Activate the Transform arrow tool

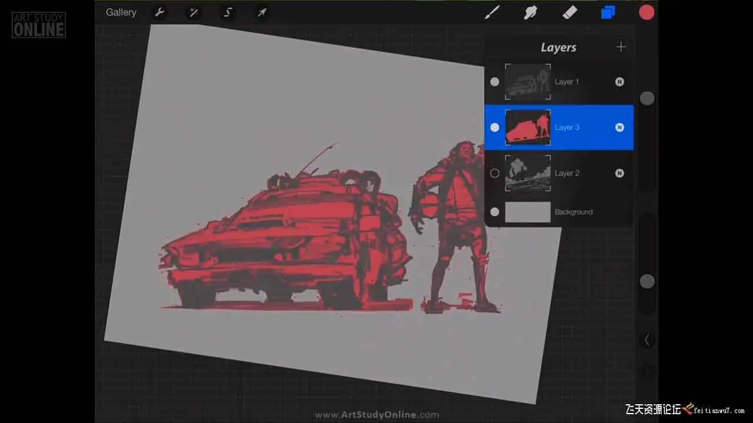[x=261, y=12]
